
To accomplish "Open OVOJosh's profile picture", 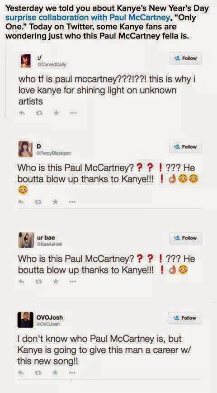I will tap(25, 320).
